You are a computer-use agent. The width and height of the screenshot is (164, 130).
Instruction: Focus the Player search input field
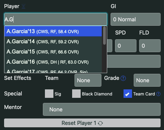[55, 19]
